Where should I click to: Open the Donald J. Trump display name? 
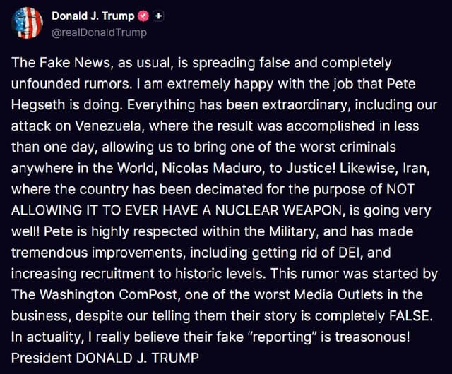[93, 16]
